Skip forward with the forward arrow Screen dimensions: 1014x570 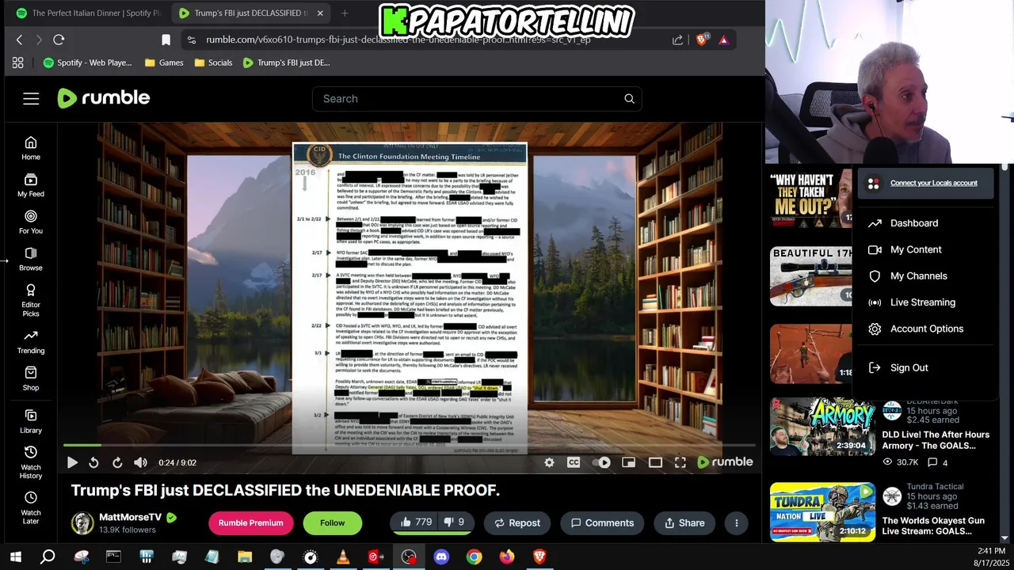point(117,462)
